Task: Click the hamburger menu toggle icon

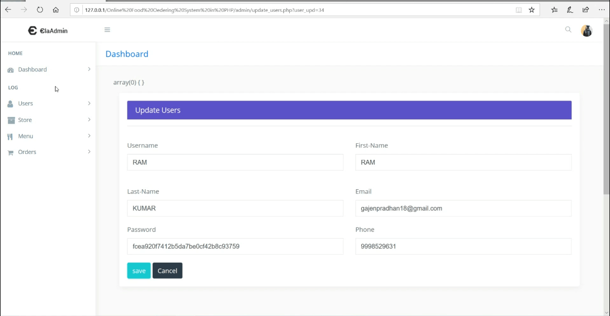Action: point(107,30)
